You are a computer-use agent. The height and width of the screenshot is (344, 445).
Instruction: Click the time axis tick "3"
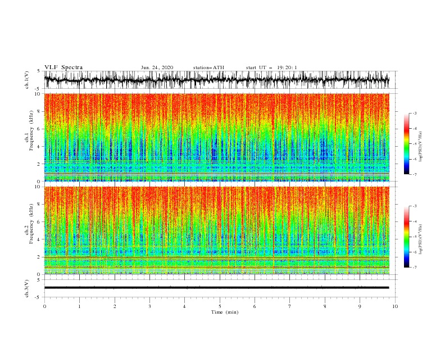coord(149,306)
